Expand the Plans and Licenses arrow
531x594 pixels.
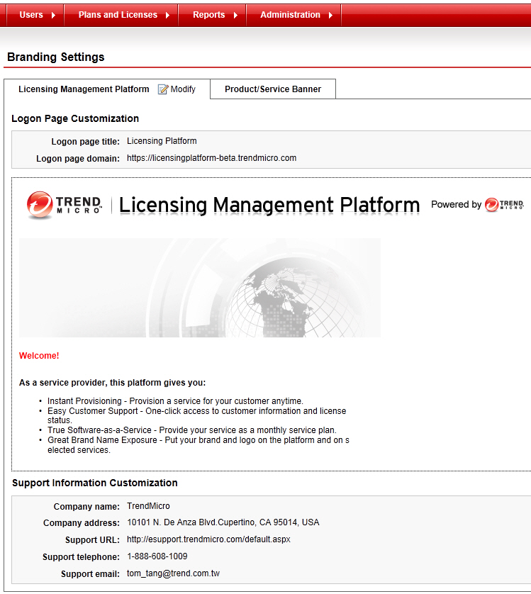coord(167,15)
